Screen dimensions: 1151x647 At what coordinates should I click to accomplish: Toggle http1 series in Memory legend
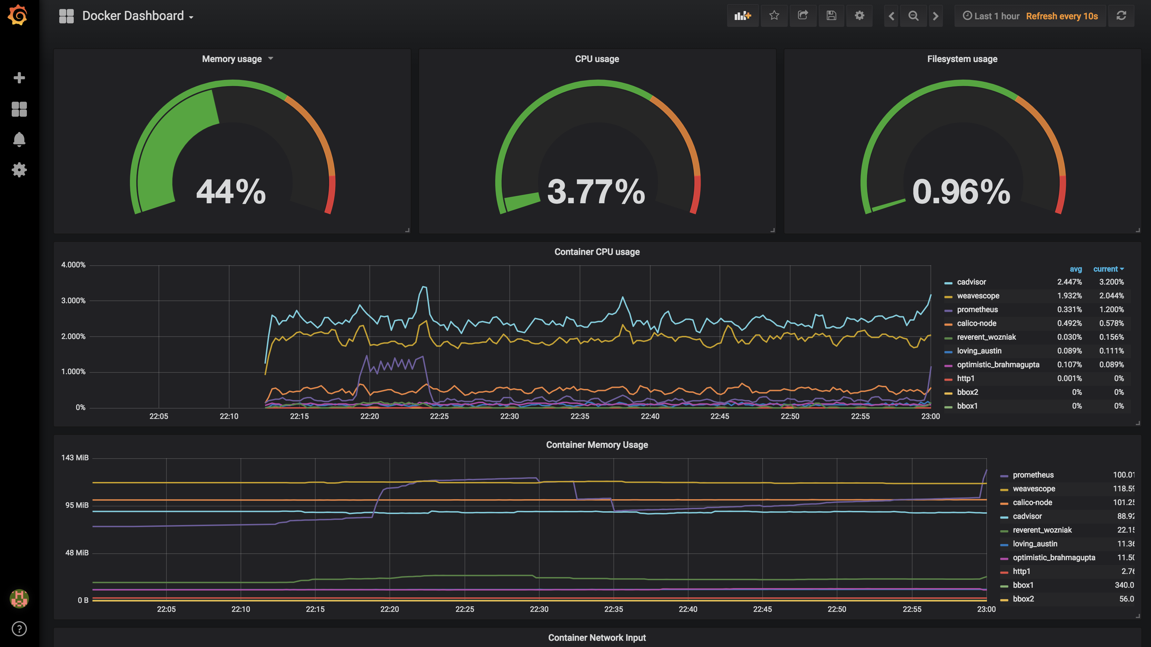point(1021,572)
